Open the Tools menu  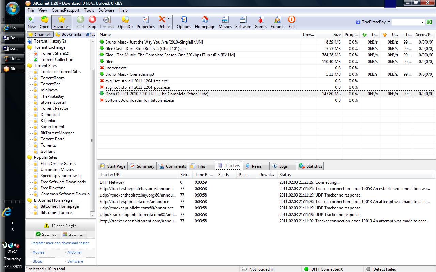89,10
